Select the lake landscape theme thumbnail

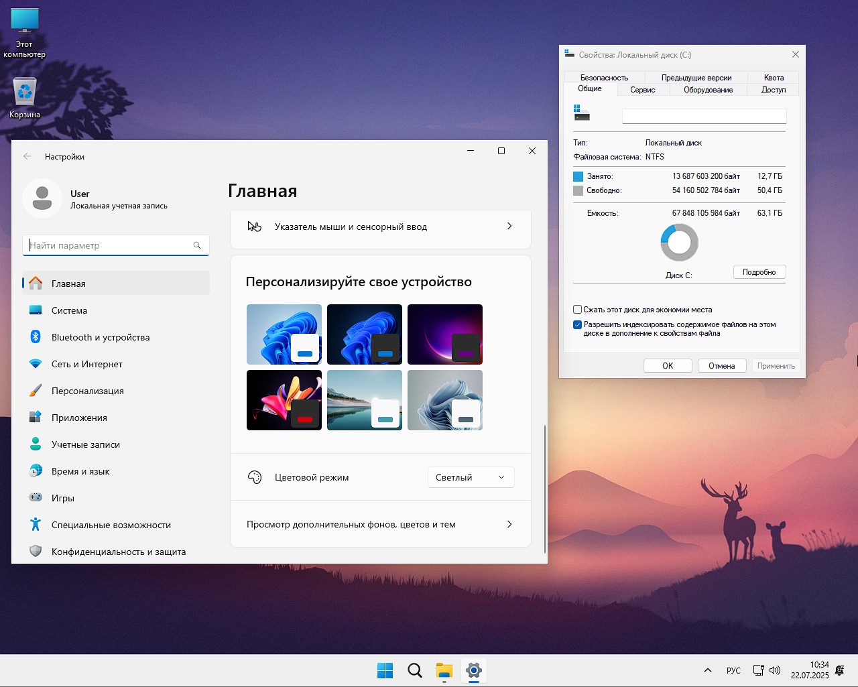[364, 400]
